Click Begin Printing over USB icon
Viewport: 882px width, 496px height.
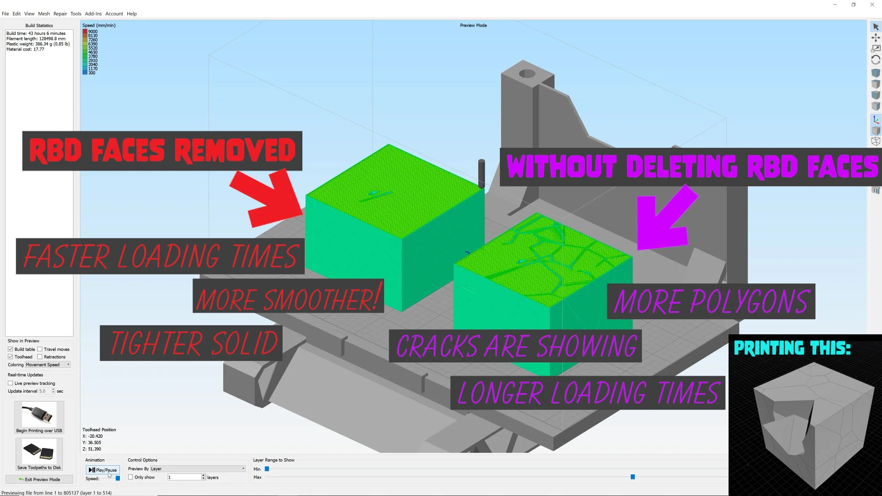click(39, 415)
